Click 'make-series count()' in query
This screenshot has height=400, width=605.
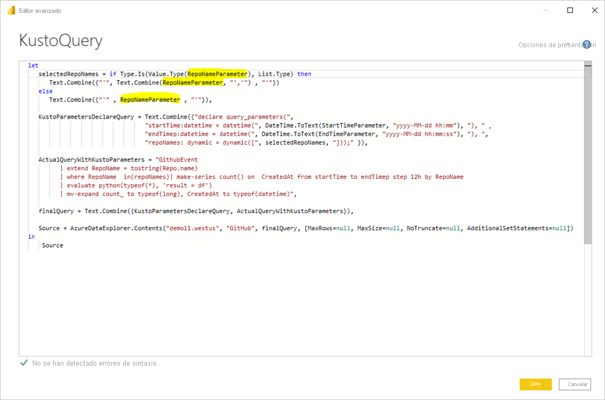tap(210, 177)
